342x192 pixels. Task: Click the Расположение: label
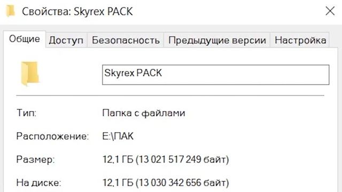pos(52,137)
